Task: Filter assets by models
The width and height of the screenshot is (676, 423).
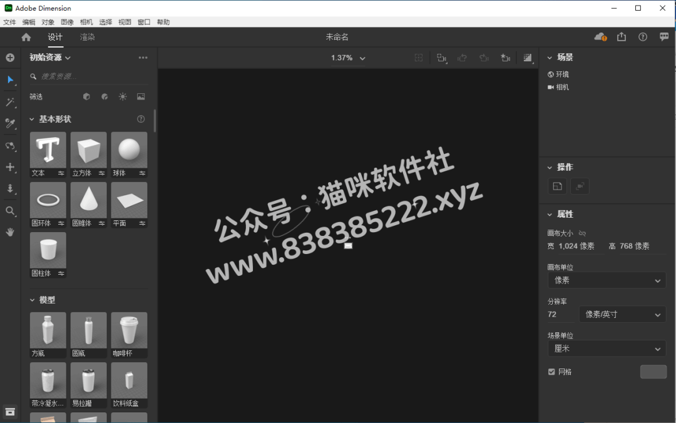Action: point(86,96)
